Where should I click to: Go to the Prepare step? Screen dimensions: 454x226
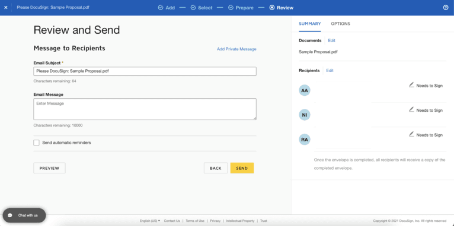[241, 8]
